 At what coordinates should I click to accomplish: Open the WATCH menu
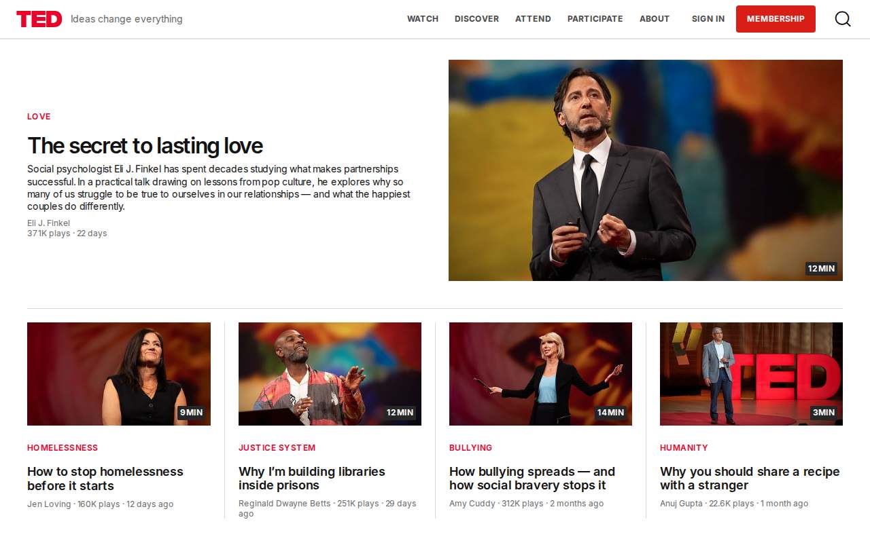point(423,19)
